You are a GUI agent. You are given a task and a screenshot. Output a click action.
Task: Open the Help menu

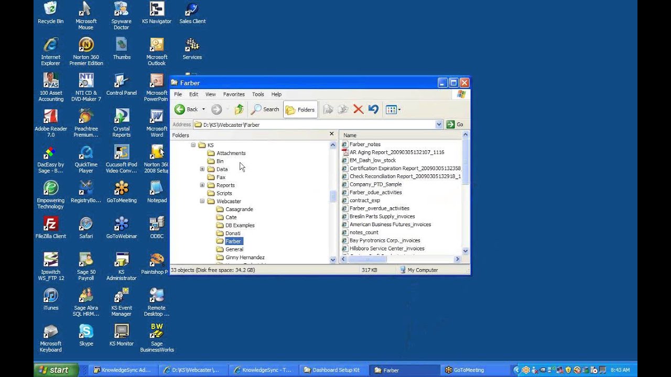coord(276,94)
